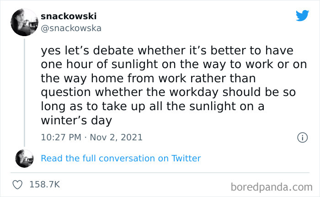Click the line starting "one hour of sunlight"
The height and width of the screenshot is (197, 320).
click(174, 64)
